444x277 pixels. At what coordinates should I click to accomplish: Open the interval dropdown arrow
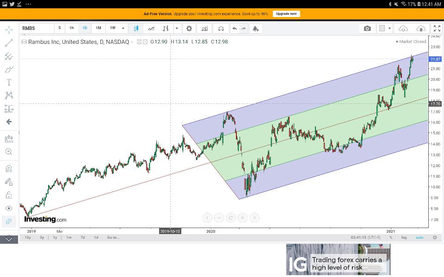click(123, 28)
